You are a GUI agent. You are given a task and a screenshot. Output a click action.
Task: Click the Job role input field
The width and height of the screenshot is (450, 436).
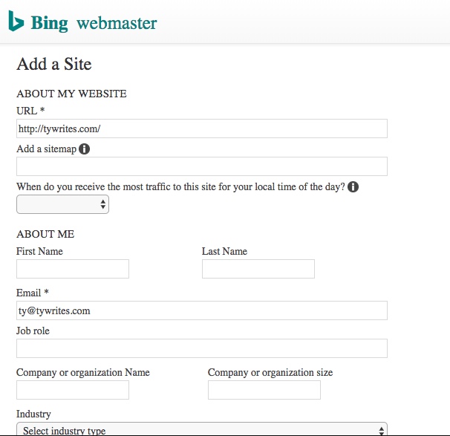point(202,348)
